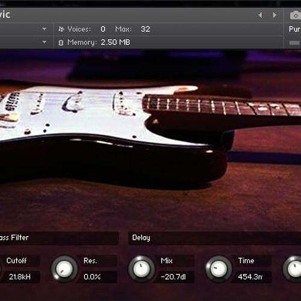Expand the upper dropdown arrow beside Voices
The width and height of the screenshot is (301, 301).
click(45, 29)
